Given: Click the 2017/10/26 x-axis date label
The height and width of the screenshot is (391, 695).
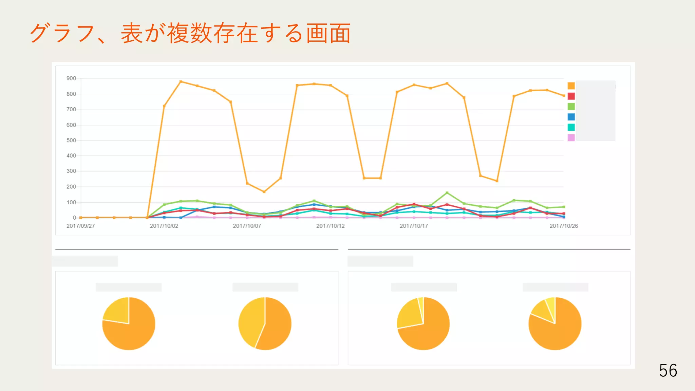Looking at the screenshot, I should (x=564, y=226).
